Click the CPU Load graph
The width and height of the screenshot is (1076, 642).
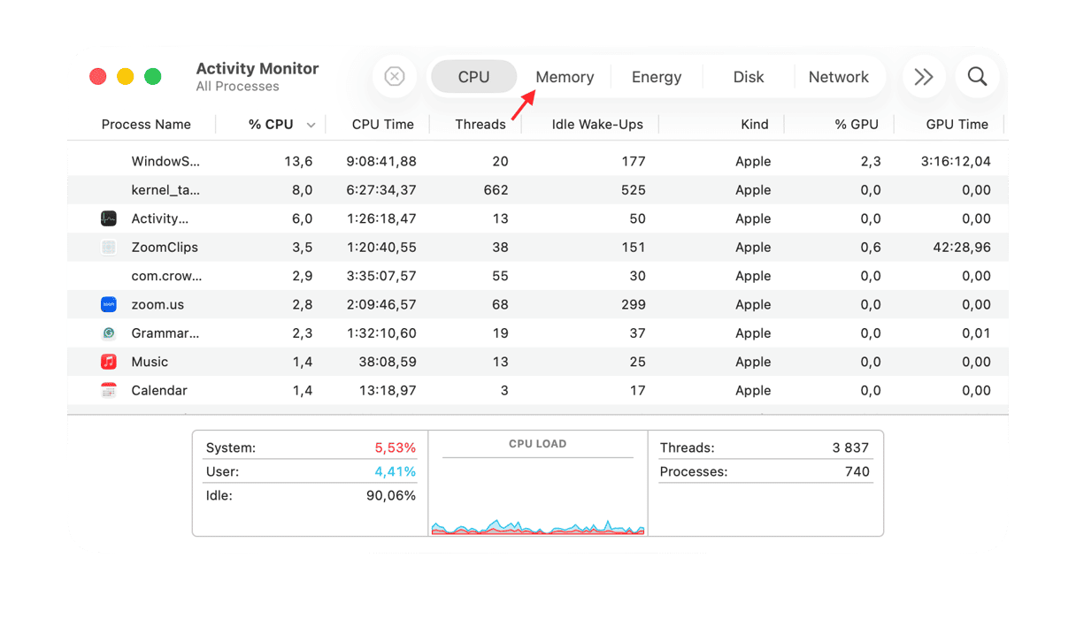coord(538,495)
